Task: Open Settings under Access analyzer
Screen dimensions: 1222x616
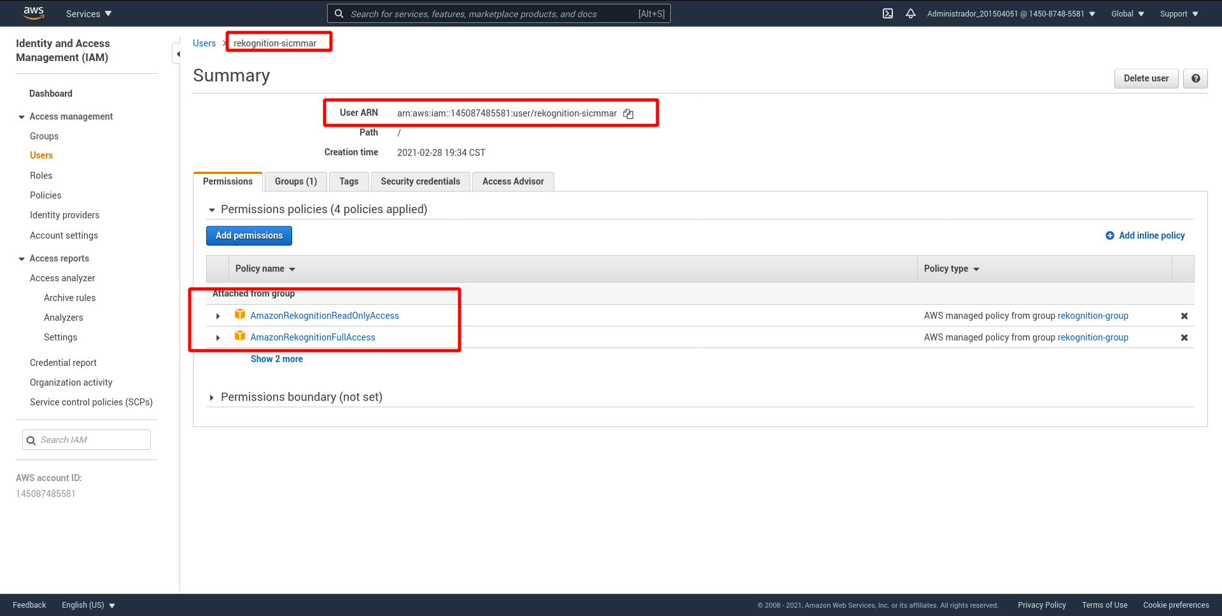Action: tap(60, 337)
